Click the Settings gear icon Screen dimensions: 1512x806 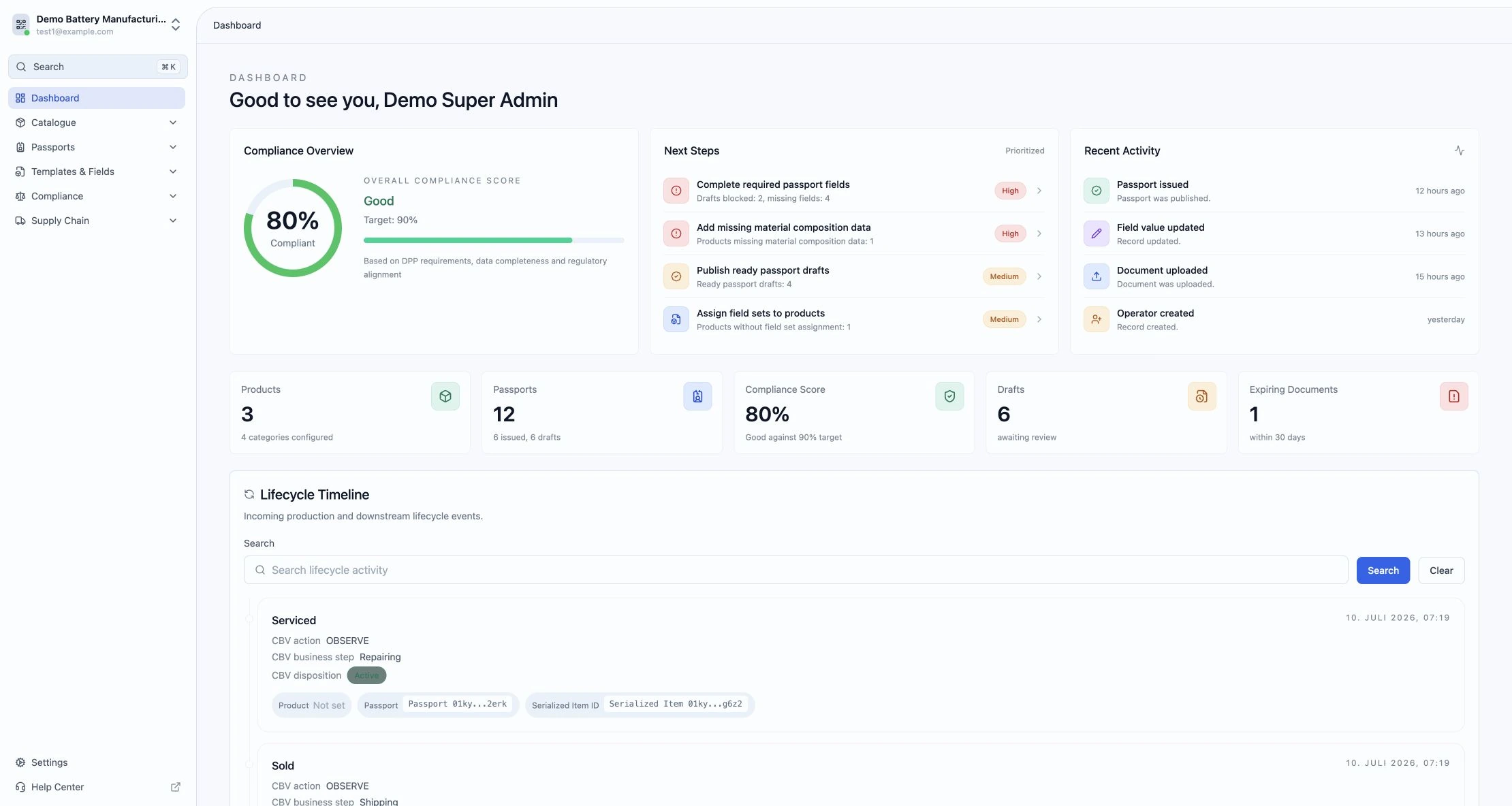[20, 762]
